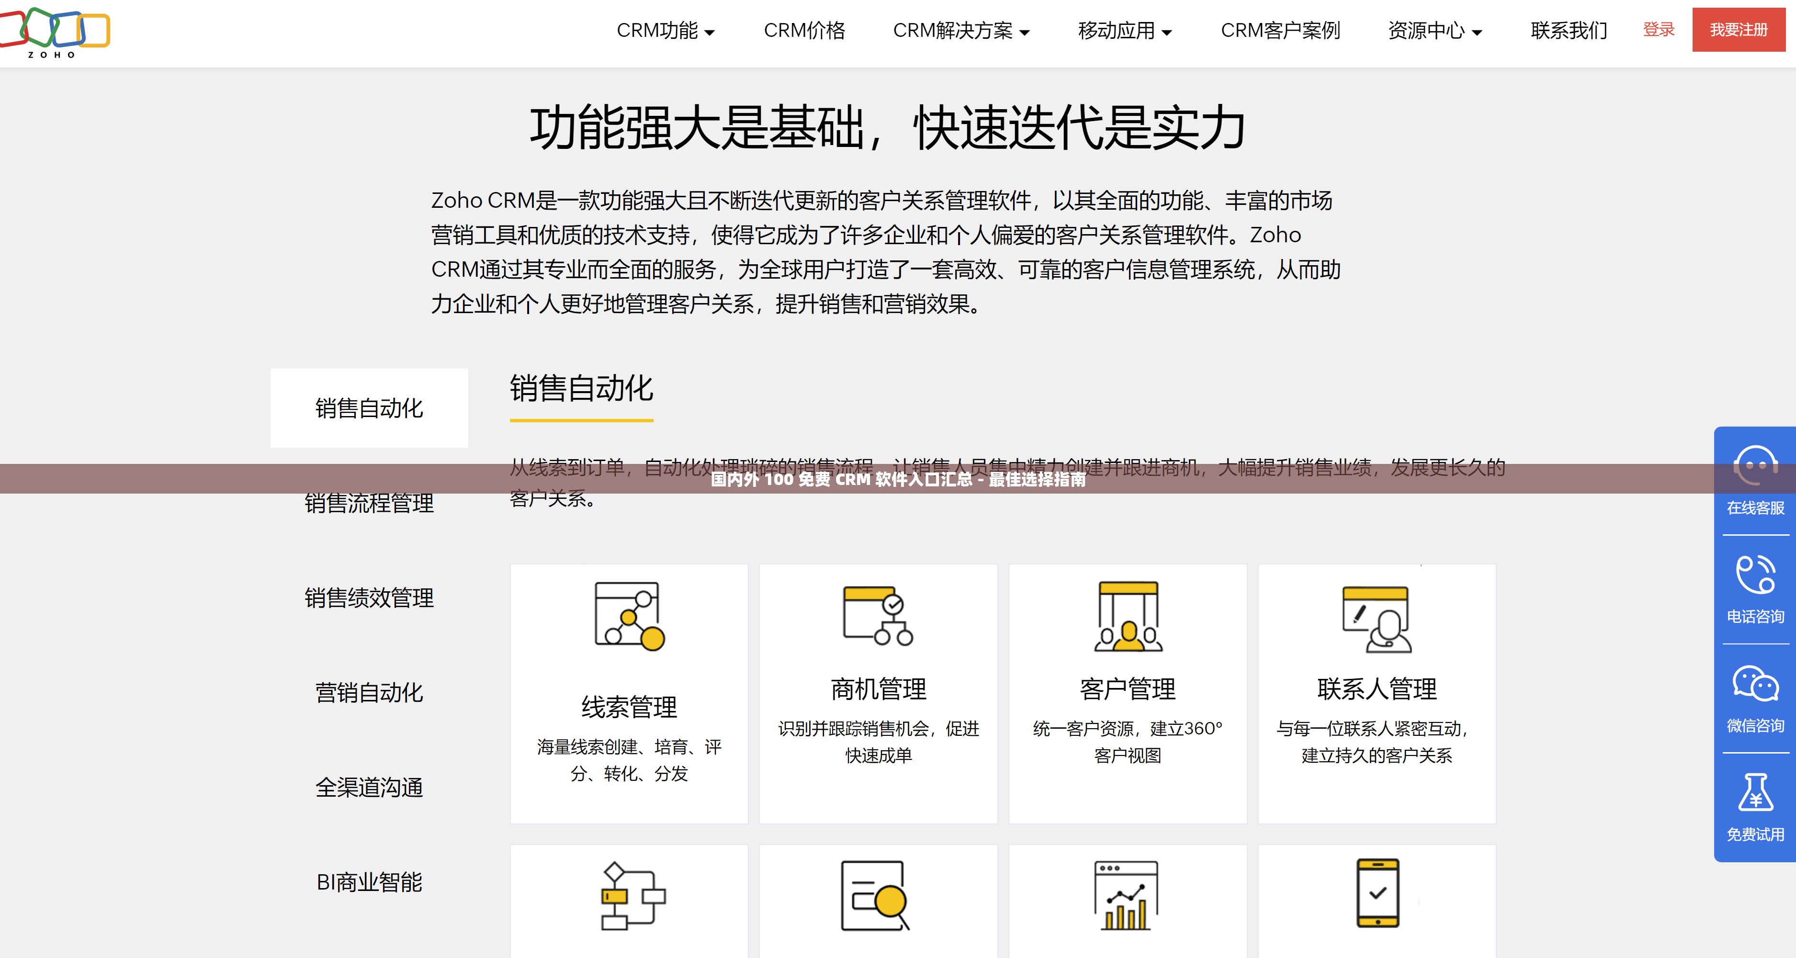Open the 联系我们 nav item
This screenshot has height=958, width=1796.
pyautogui.click(x=1569, y=31)
